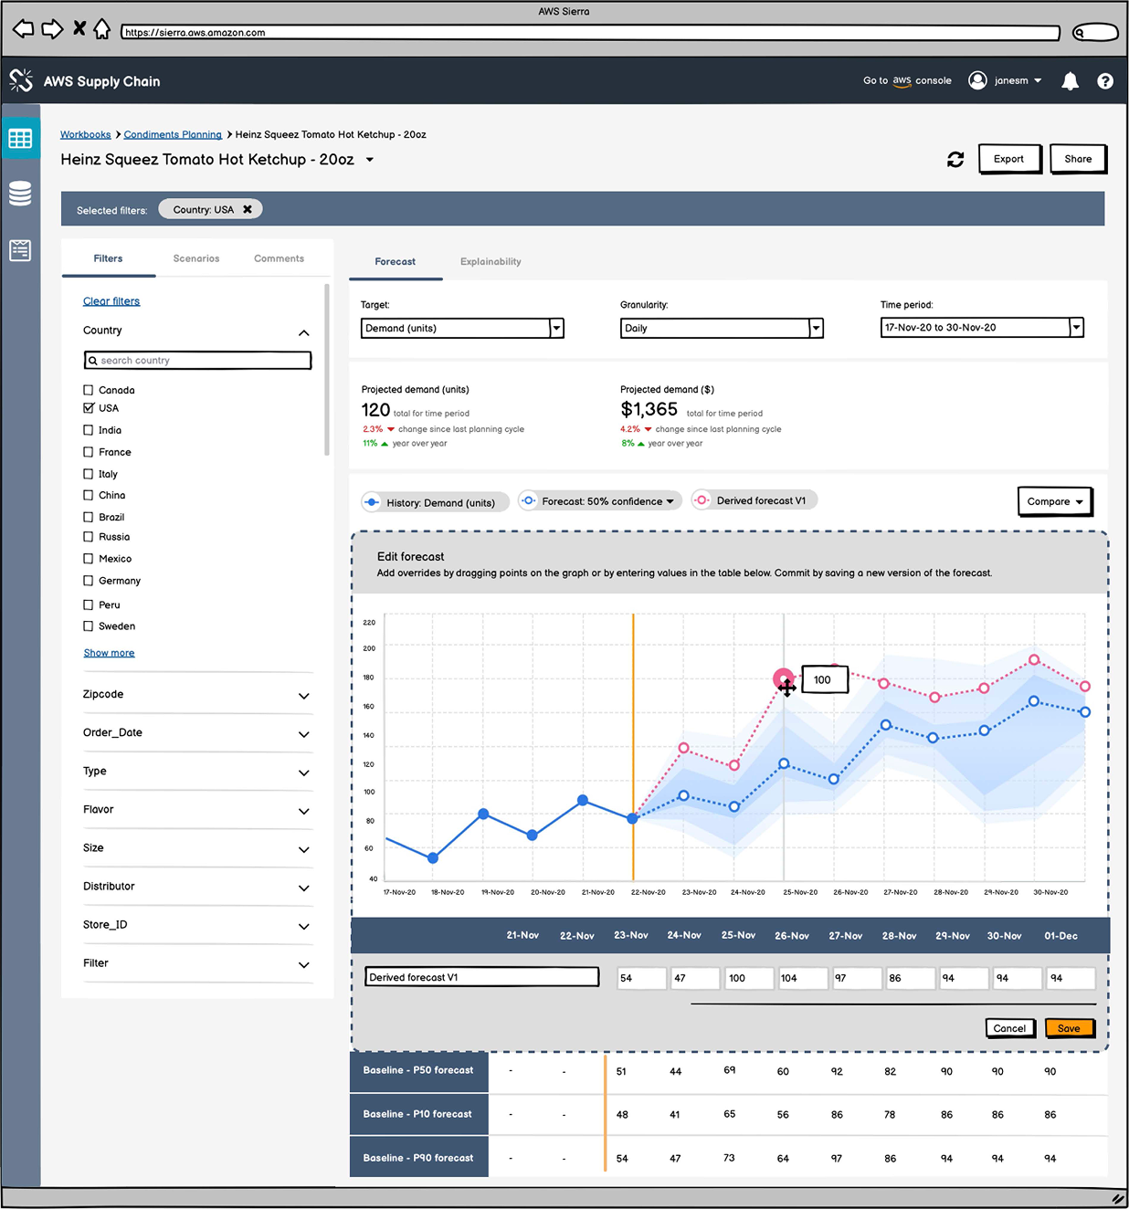Check the China checkbox
This screenshot has width=1129, height=1209.
point(89,495)
